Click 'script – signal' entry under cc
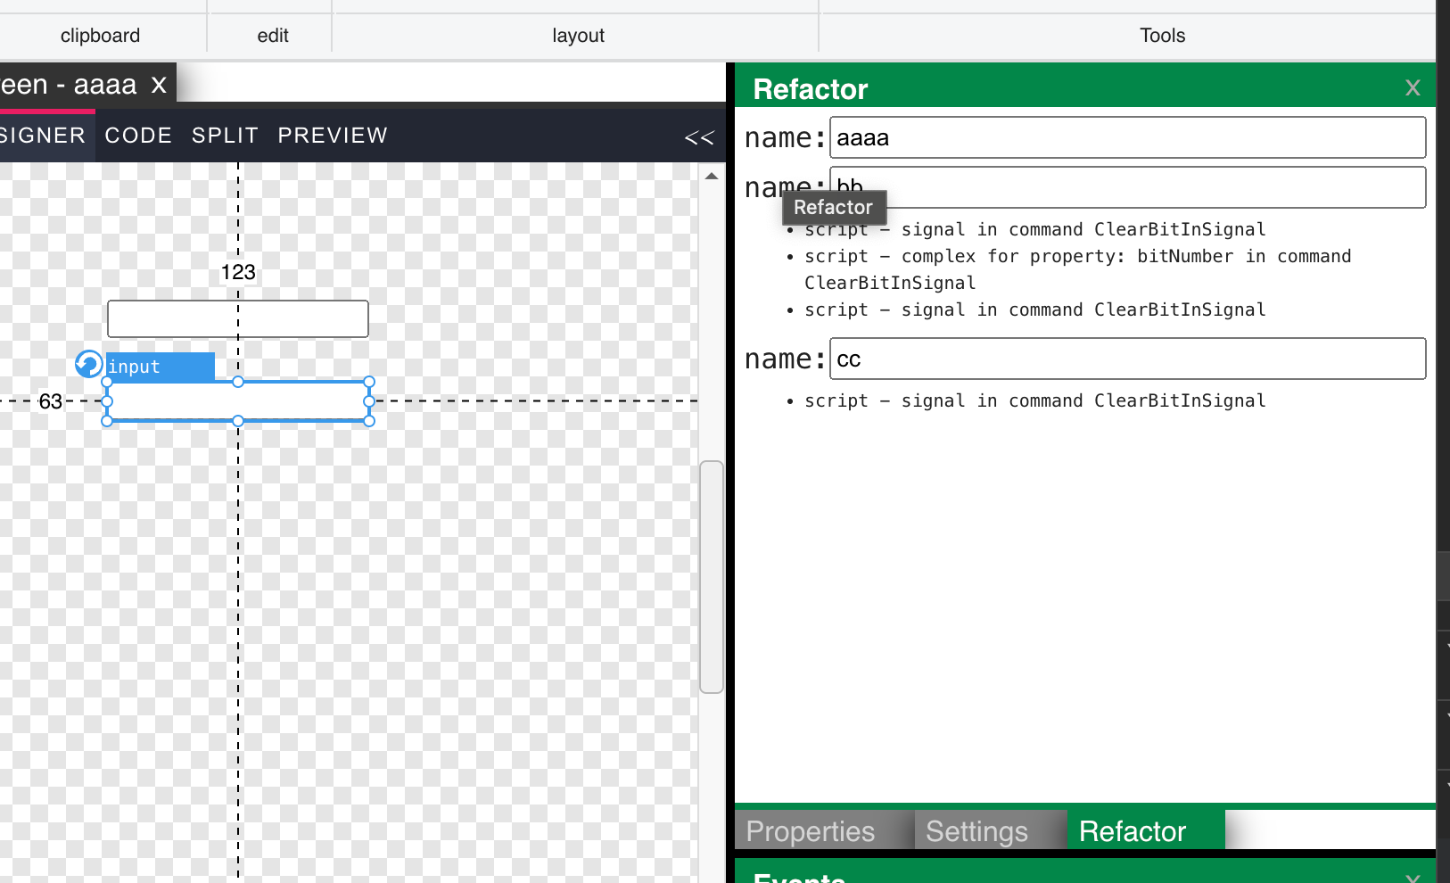 tap(1034, 400)
